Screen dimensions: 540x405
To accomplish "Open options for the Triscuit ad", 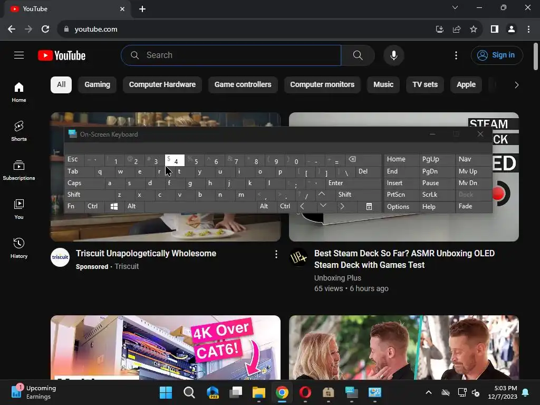I will [276, 254].
